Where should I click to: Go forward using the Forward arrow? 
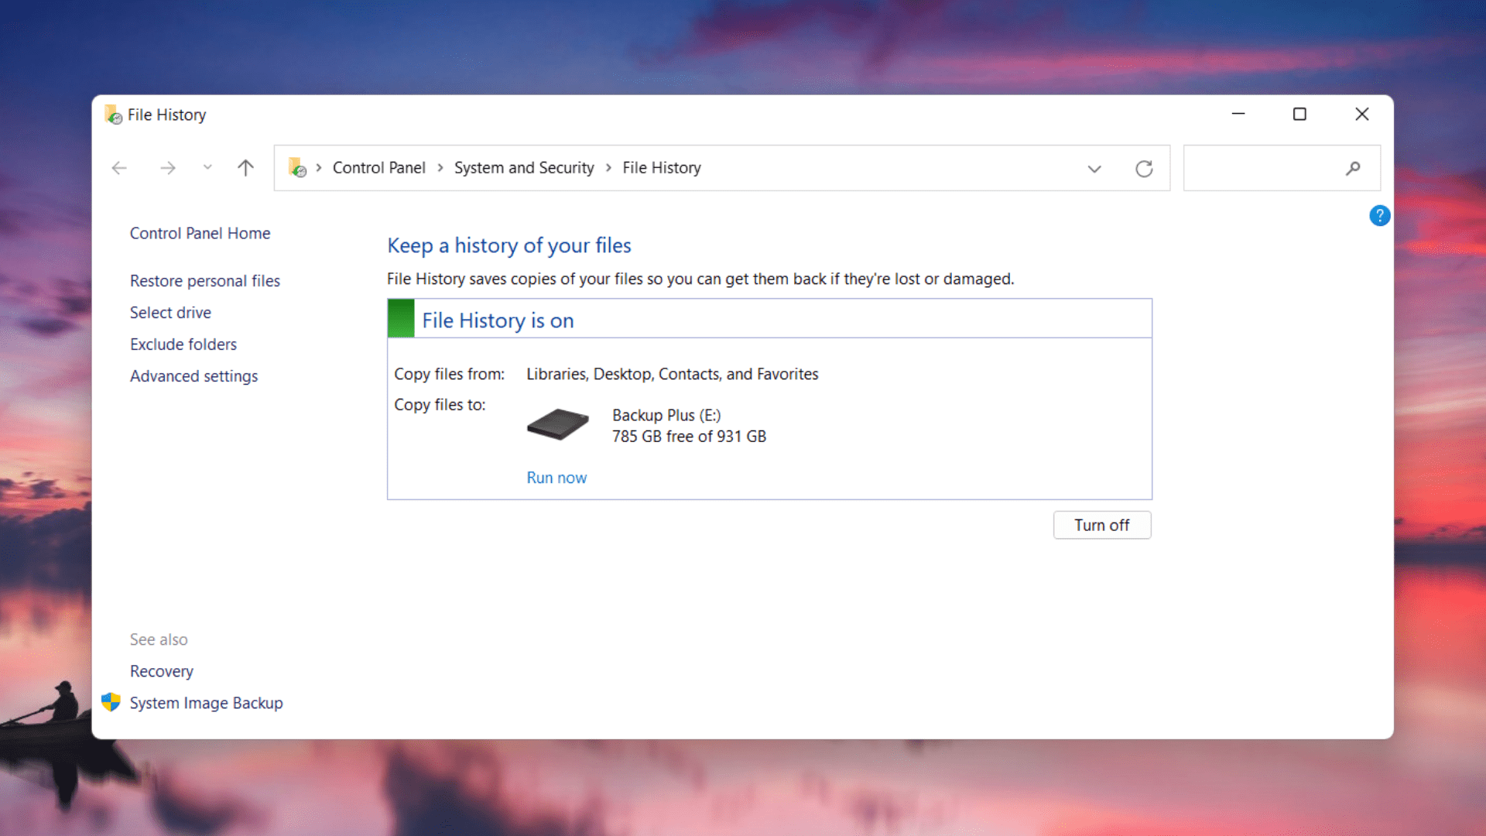(x=167, y=168)
